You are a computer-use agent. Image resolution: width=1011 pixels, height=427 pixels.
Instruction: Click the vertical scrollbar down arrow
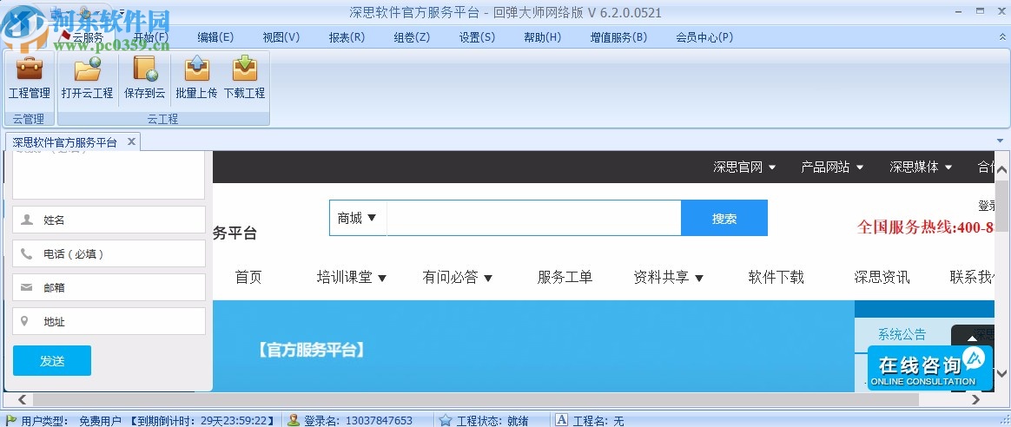point(1002,372)
